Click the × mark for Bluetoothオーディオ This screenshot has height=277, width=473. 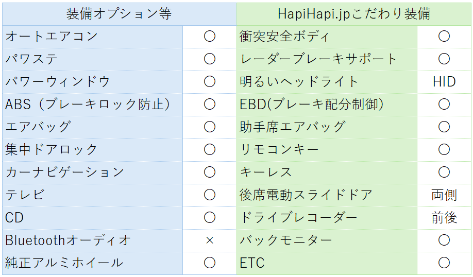210,240
